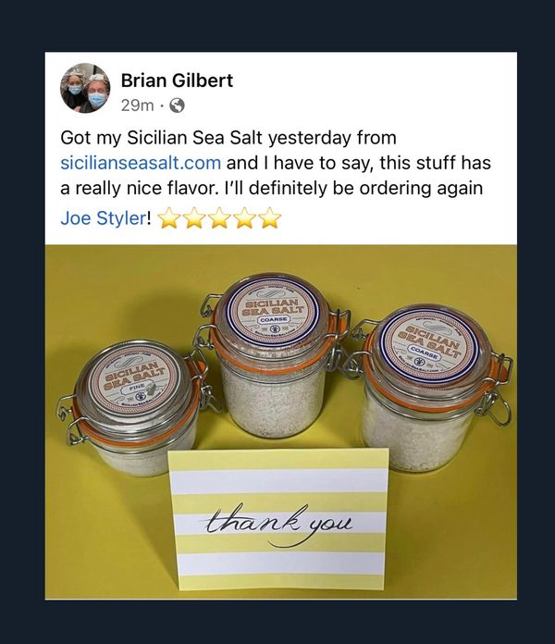Click the middle star emoji
555x644 pixels.
pyautogui.click(x=219, y=217)
